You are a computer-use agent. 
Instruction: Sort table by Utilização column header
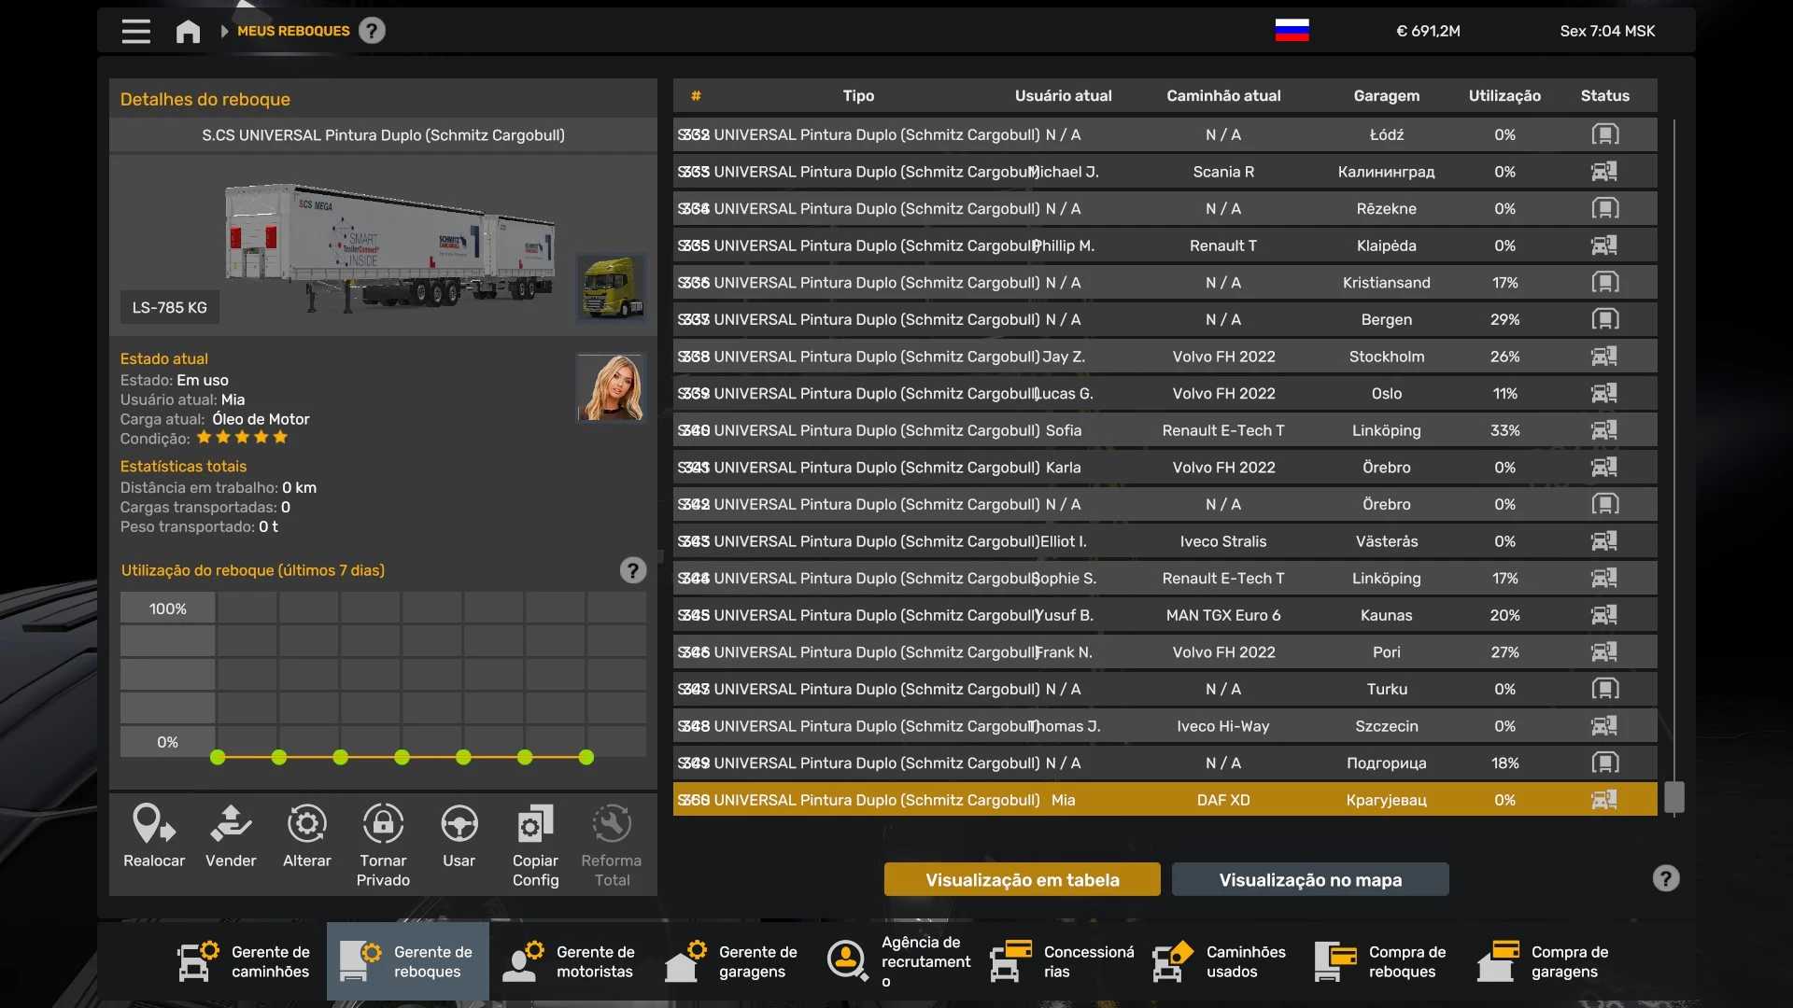[1504, 95]
